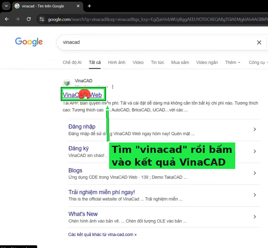Switch to Tin tức tab
The height and width of the screenshot is (248, 268).
pyautogui.click(x=157, y=62)
